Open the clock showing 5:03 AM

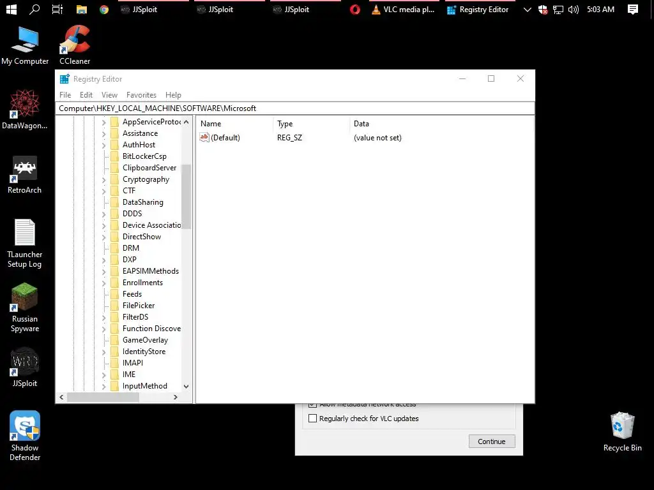[x=600, y=10]
